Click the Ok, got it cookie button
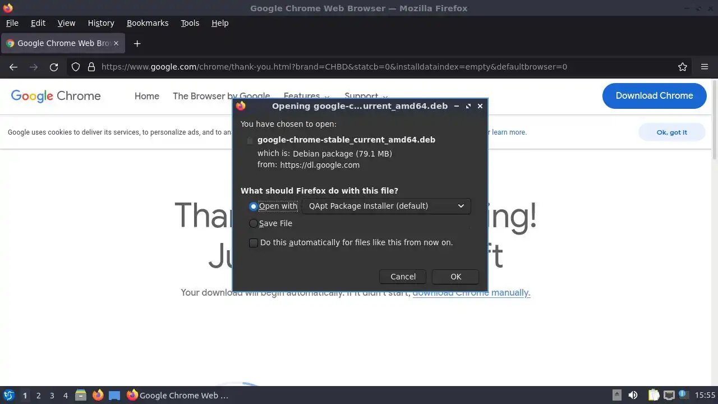This screenshot has width=718, height=404. [x=671, y=132]
